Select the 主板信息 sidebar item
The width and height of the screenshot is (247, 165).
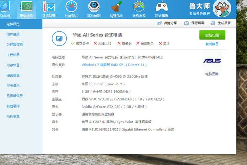pyautogui.click(x=13, y=55)
